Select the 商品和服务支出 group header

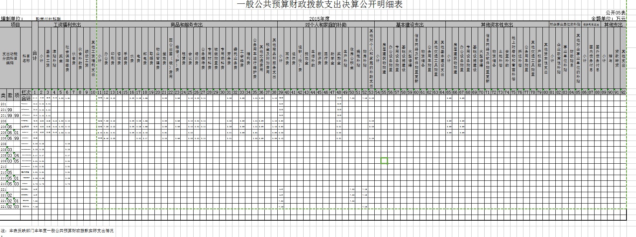[186, 25]
